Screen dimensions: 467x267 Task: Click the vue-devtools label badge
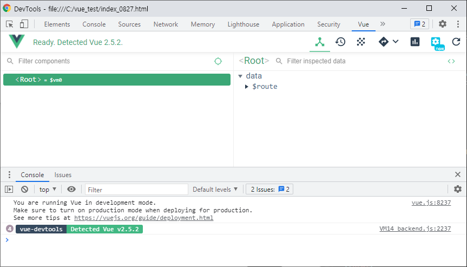41,229
